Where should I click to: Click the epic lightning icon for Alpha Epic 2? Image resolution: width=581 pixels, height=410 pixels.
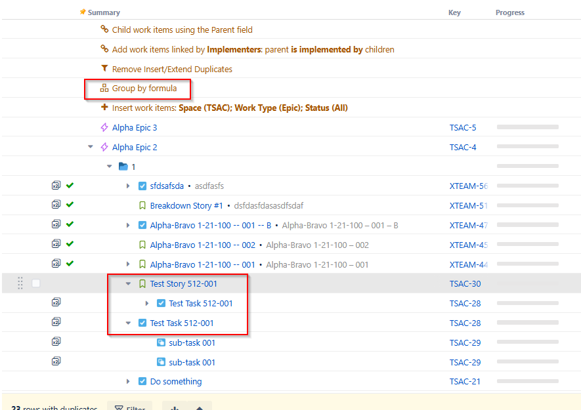(x=104, y=147)
